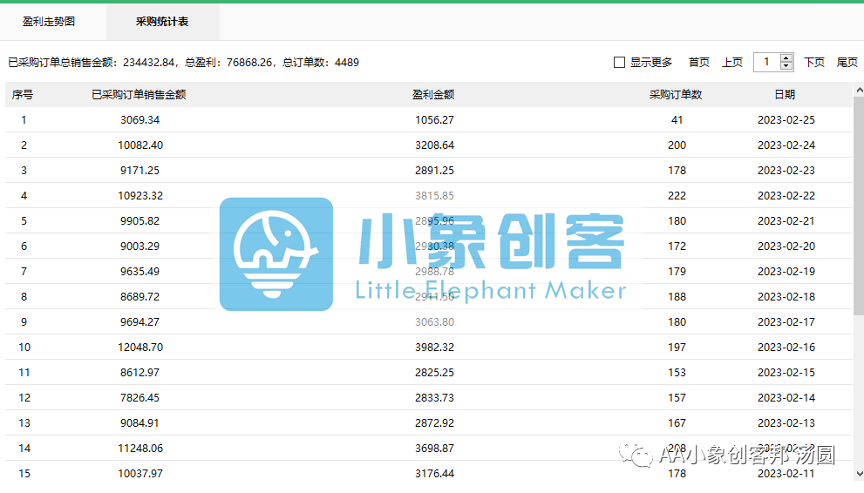
Task: Select sales amount cell 9084.91
Action: [140, 423]
